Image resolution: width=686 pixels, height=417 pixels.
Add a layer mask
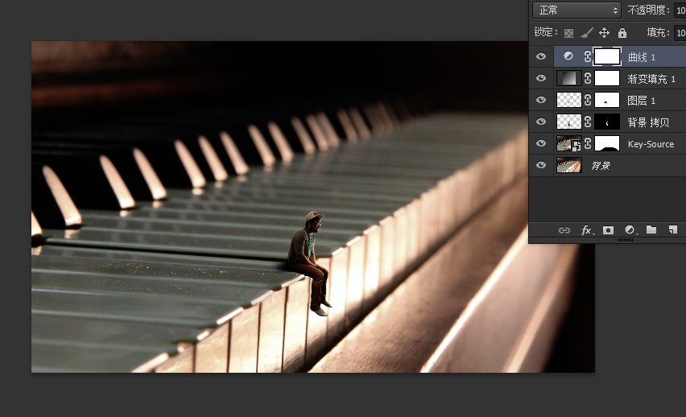[x=608, y=230]
